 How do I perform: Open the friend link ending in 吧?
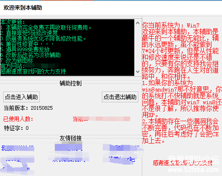(x=122, y=160)
